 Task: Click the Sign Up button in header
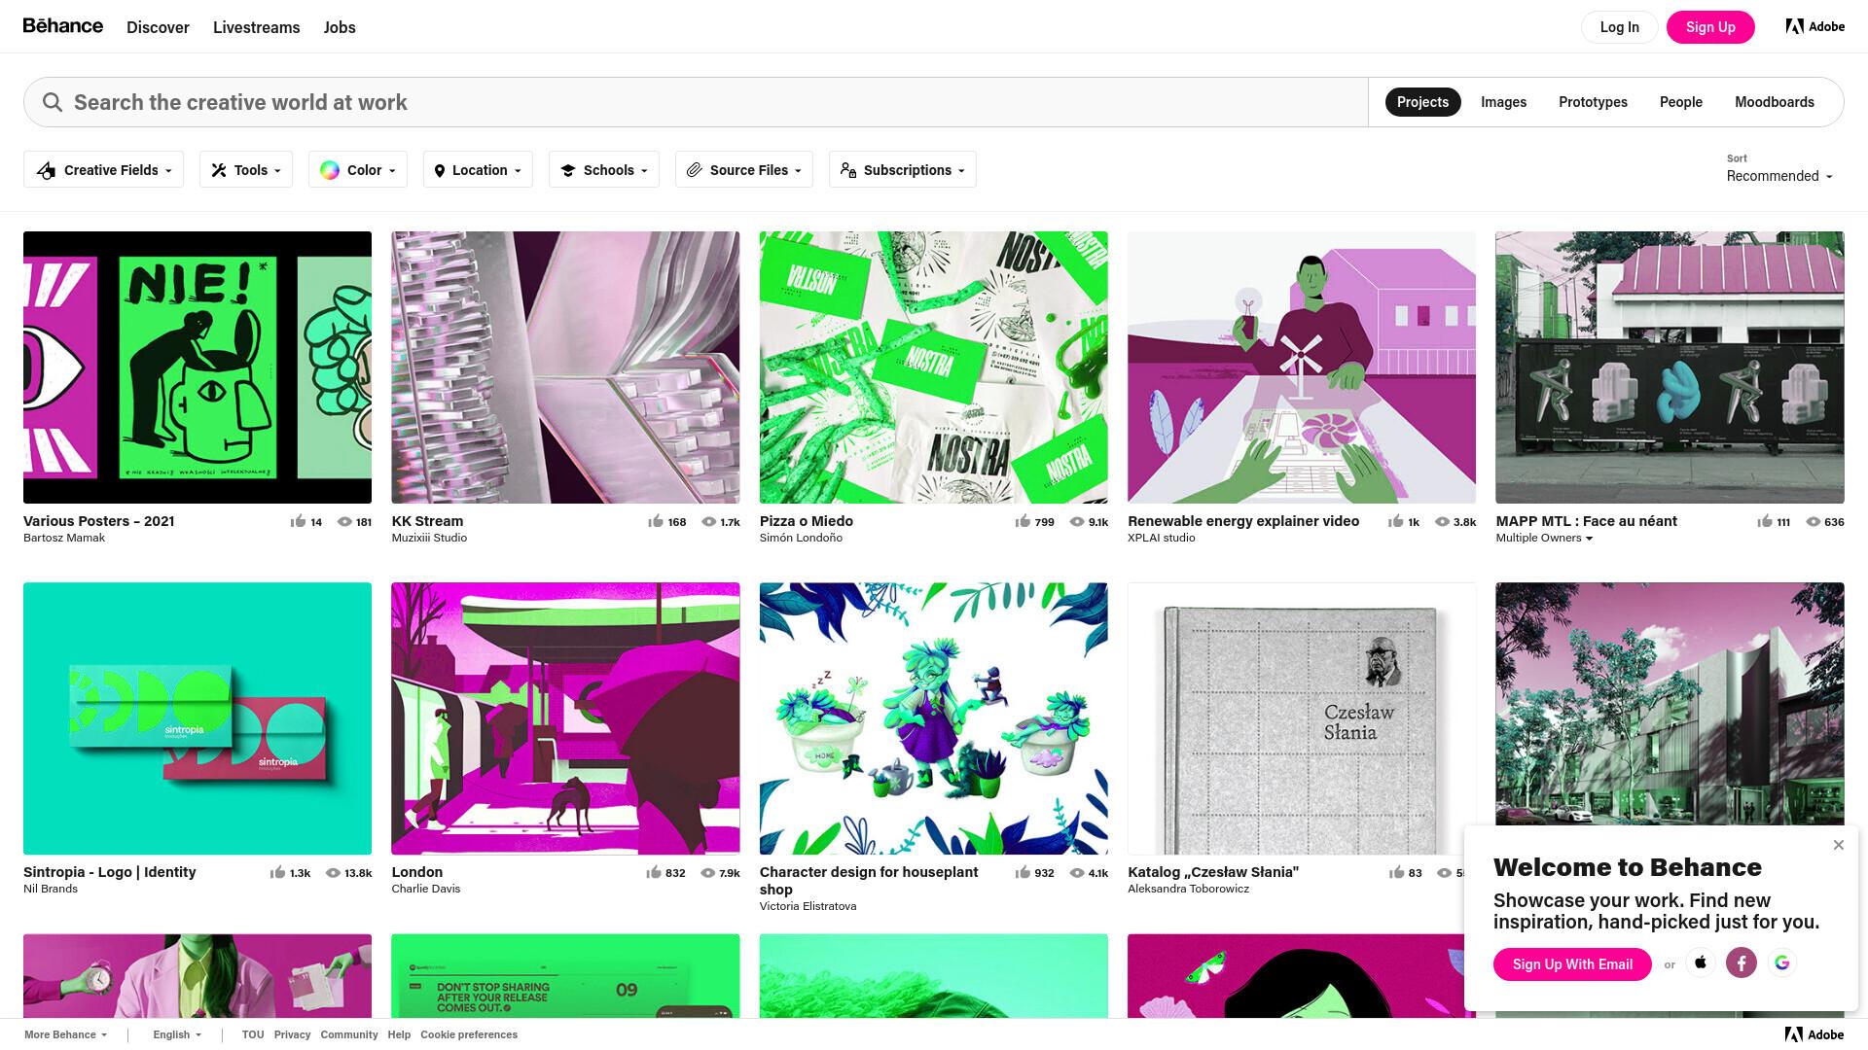[x=1710, y=27]
